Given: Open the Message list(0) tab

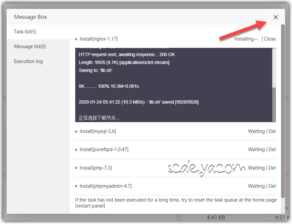Looking at the screenshot, I should (x=30, y=47).
